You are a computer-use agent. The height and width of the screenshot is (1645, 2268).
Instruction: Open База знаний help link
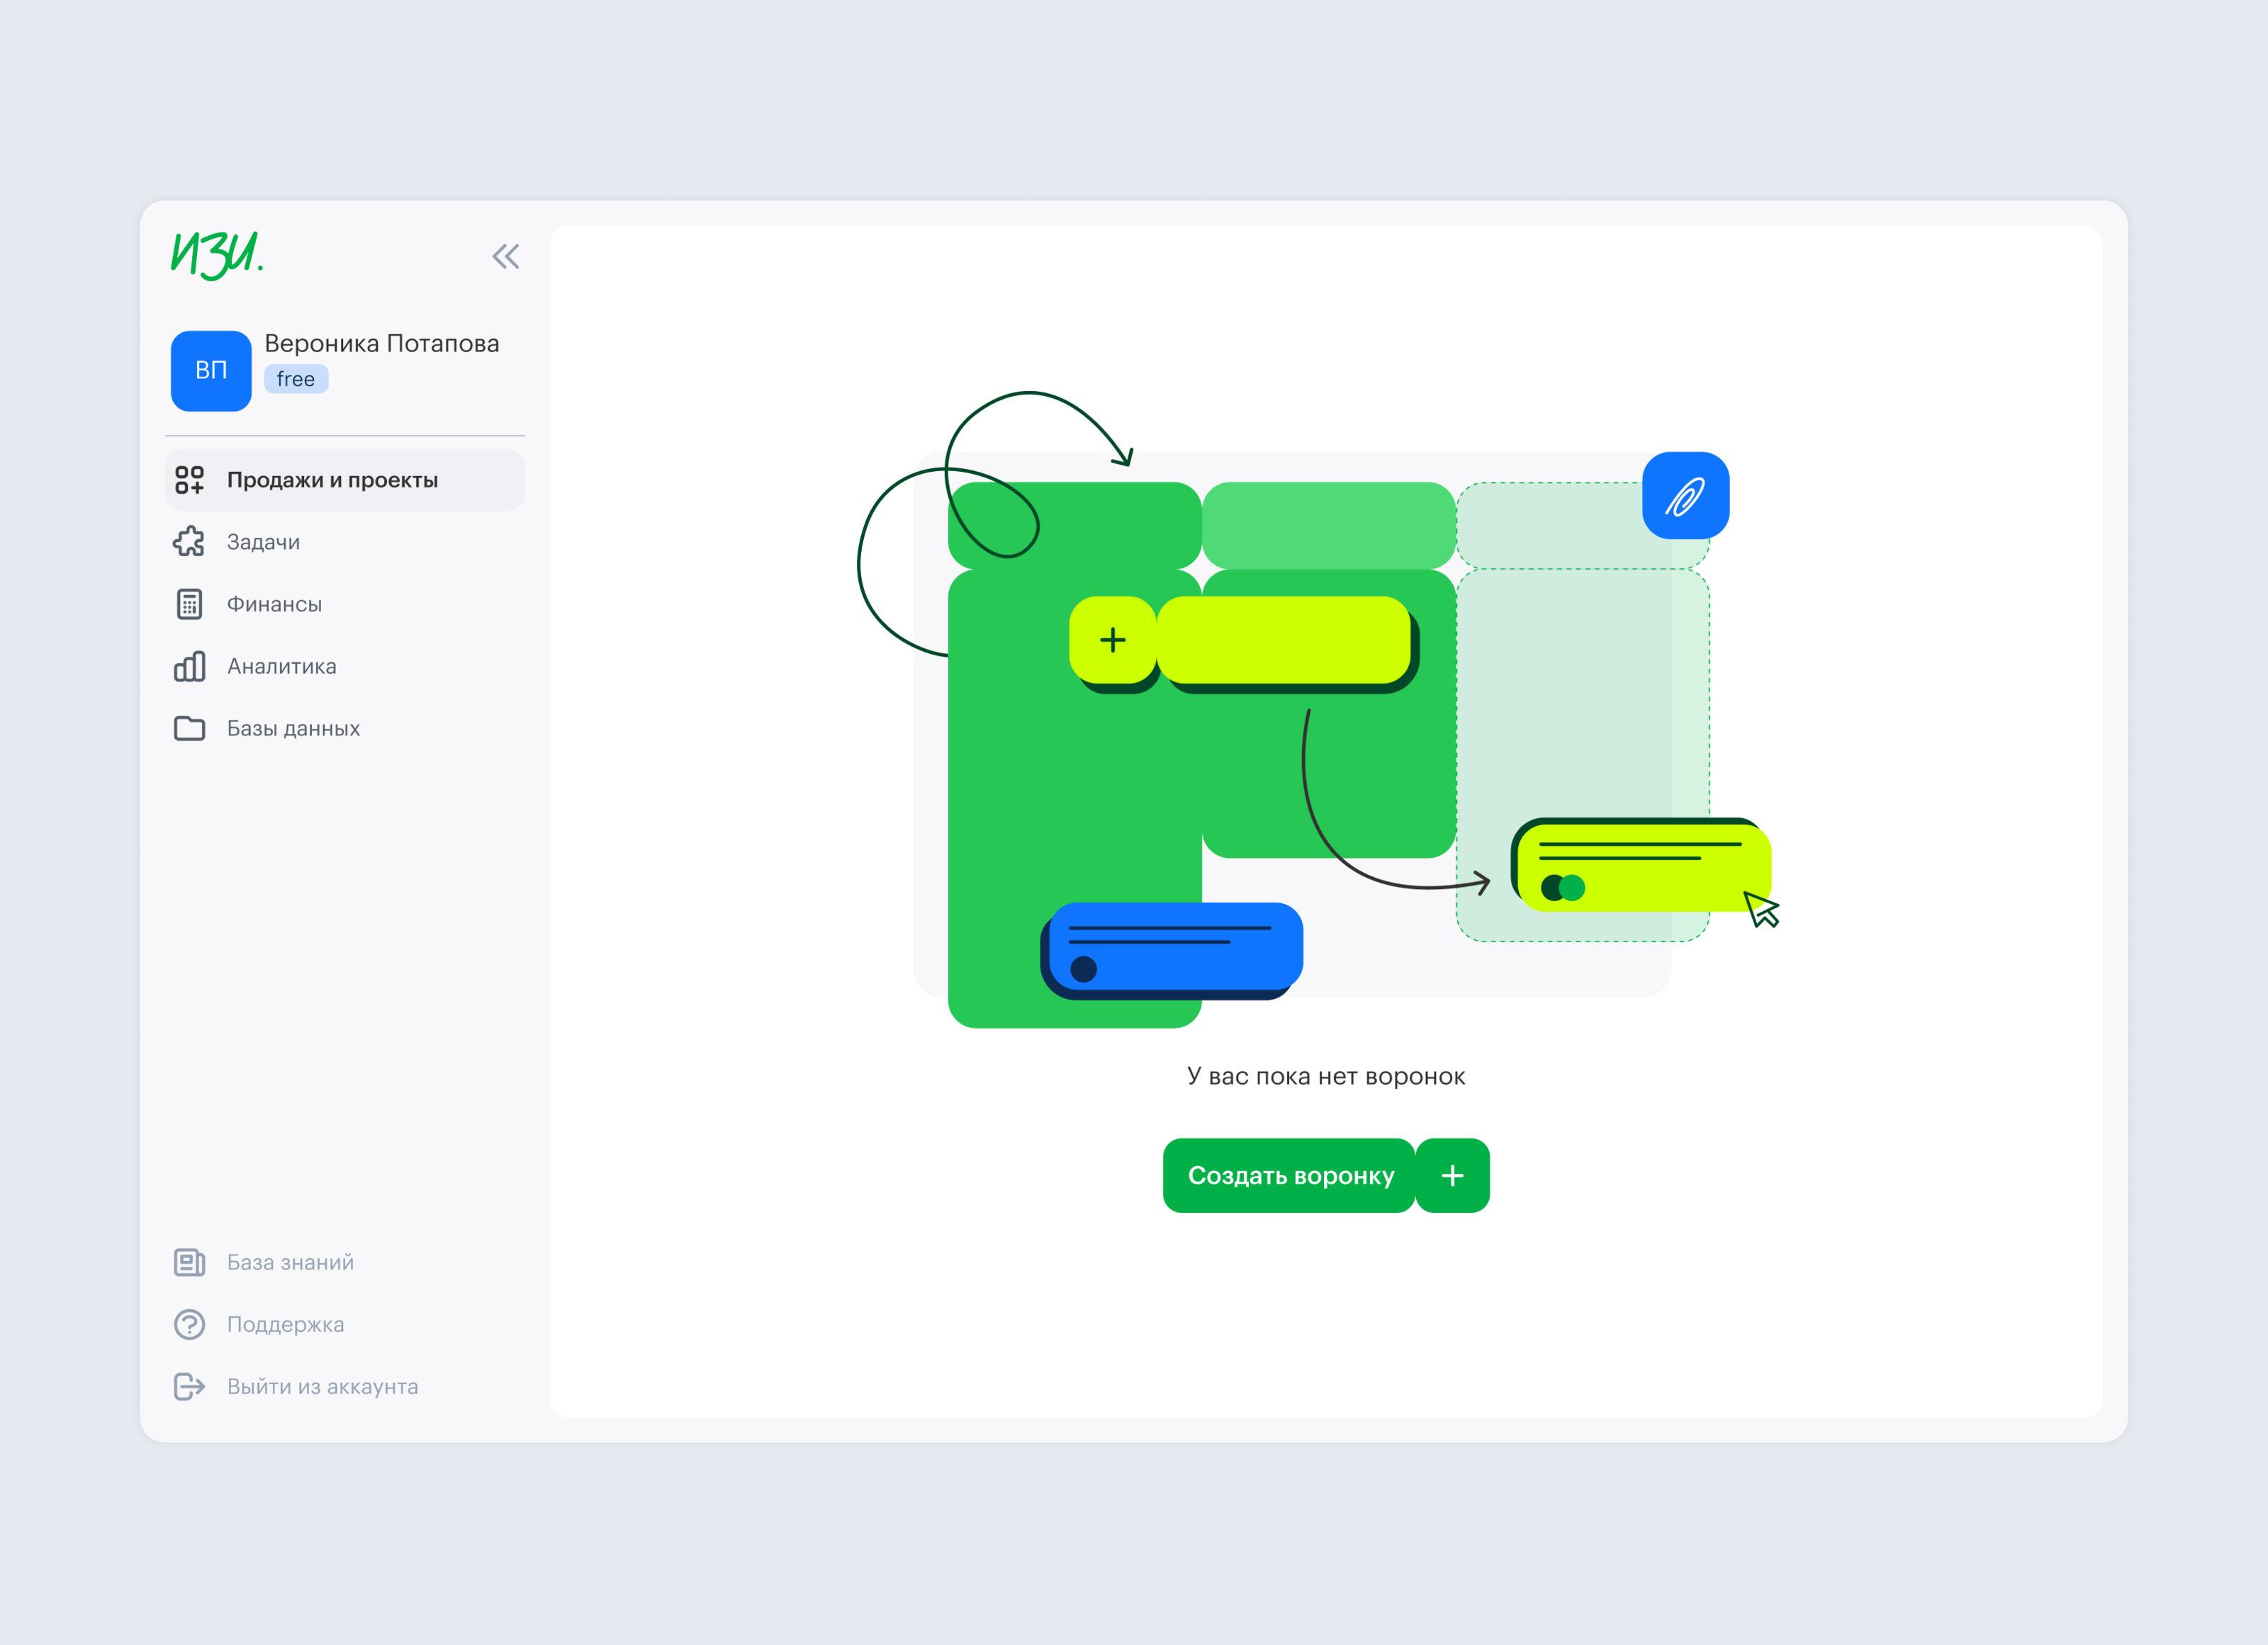(x=290, y=1262)
